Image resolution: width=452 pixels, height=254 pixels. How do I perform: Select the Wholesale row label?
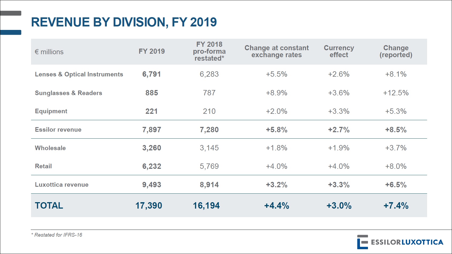(x=50, y=148)
